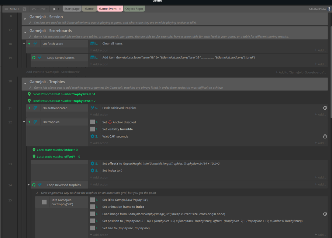The width and height of the screenshot is (332, 238).
Task: Collapse the 'GameJolt - Trophies' group
Action: point(25,83)
